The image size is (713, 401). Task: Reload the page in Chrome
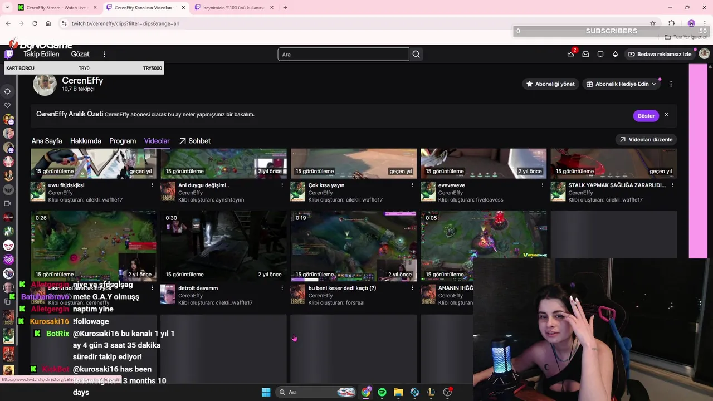pyautogui.click(x=35, y=23)
